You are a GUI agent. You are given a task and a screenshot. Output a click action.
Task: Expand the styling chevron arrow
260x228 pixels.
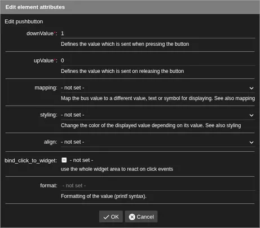252,115
